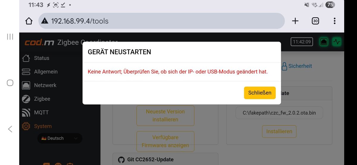This screenshot has height=165, width=357.
Task: Click Neueste Version installieren button
Action: [165, 116]
